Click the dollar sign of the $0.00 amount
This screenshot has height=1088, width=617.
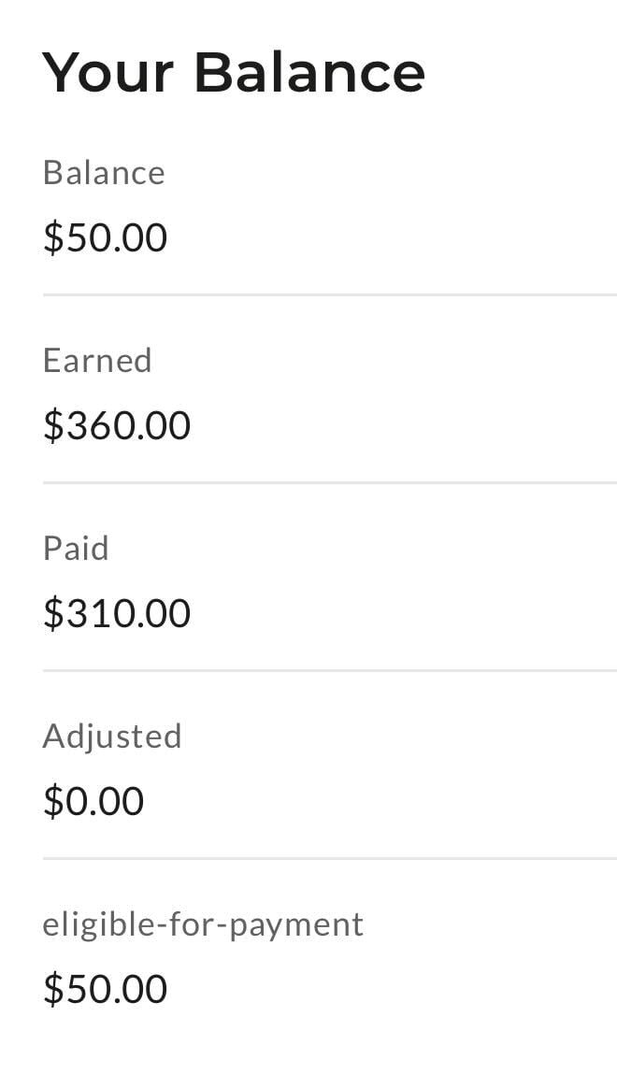point(53,802)
